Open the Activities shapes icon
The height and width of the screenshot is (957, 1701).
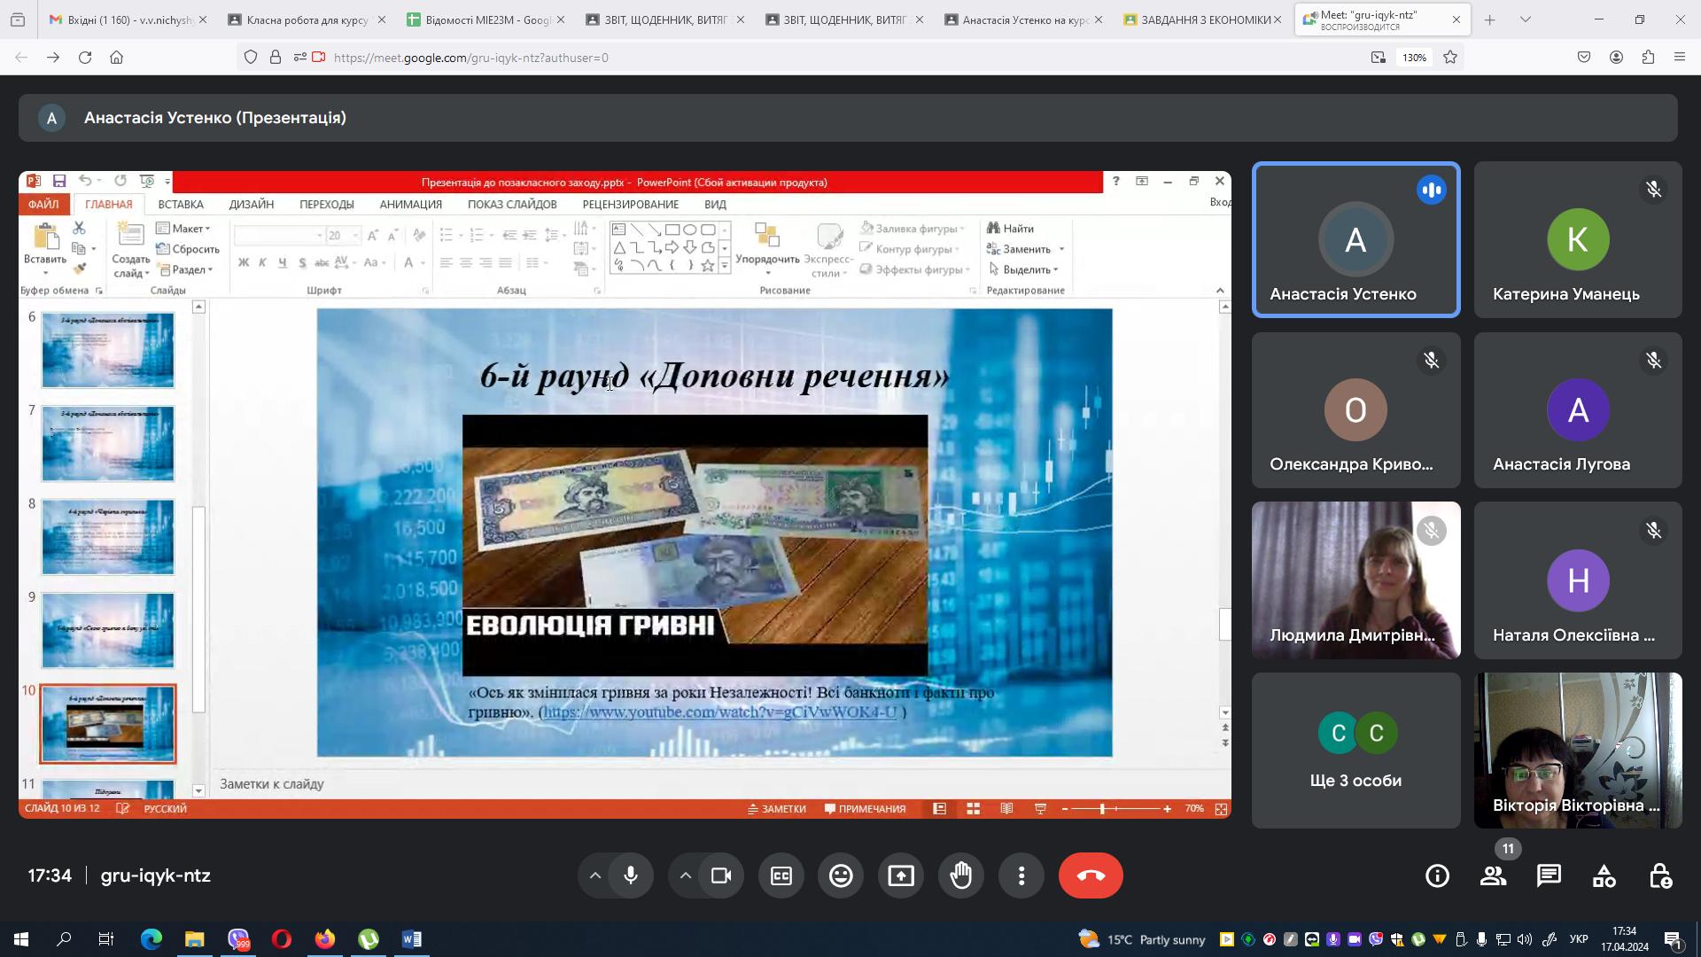point(1604,875)
